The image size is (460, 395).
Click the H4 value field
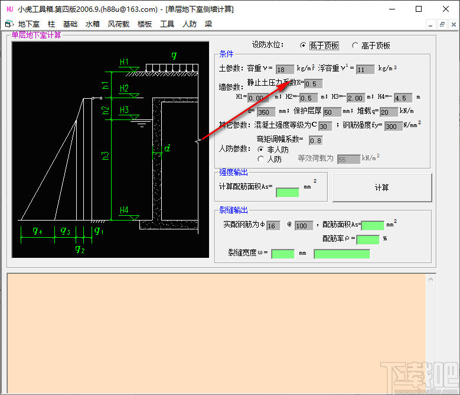point(403,98)
